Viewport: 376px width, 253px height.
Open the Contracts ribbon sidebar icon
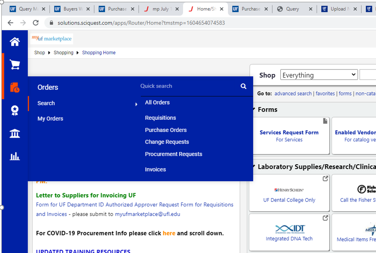click(15, 110)
